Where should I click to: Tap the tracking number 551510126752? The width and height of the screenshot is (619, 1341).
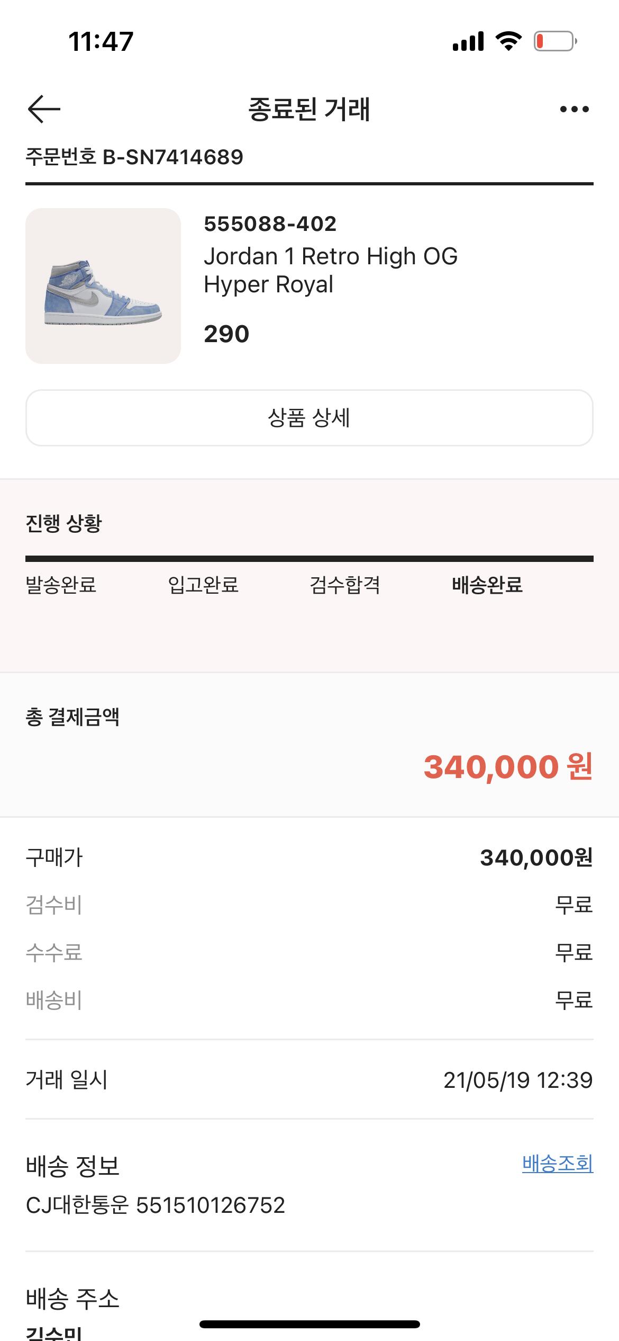(211, 1205)
